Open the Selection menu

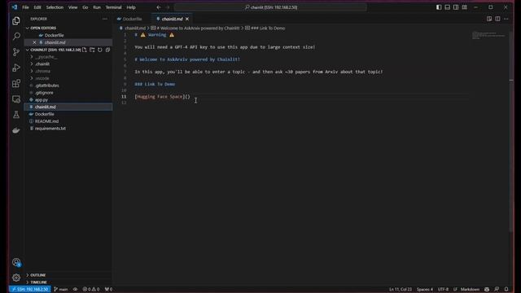[55, 7]
